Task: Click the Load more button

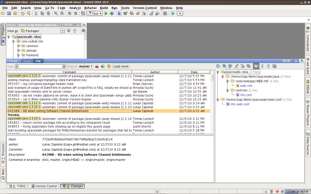Action: (121, 66)
